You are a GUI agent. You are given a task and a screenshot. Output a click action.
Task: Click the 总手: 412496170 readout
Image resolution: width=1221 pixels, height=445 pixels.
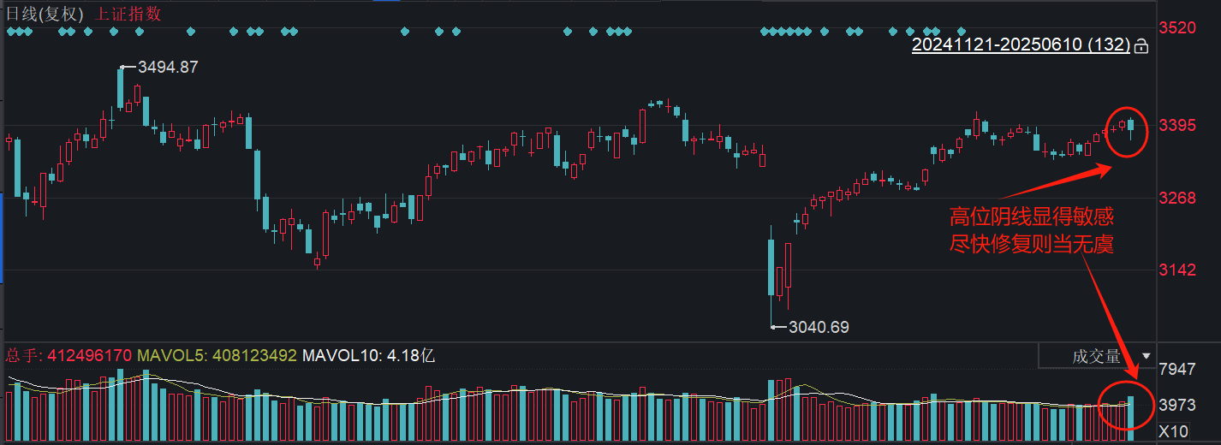pyautogui.click(x=70, y=355)
